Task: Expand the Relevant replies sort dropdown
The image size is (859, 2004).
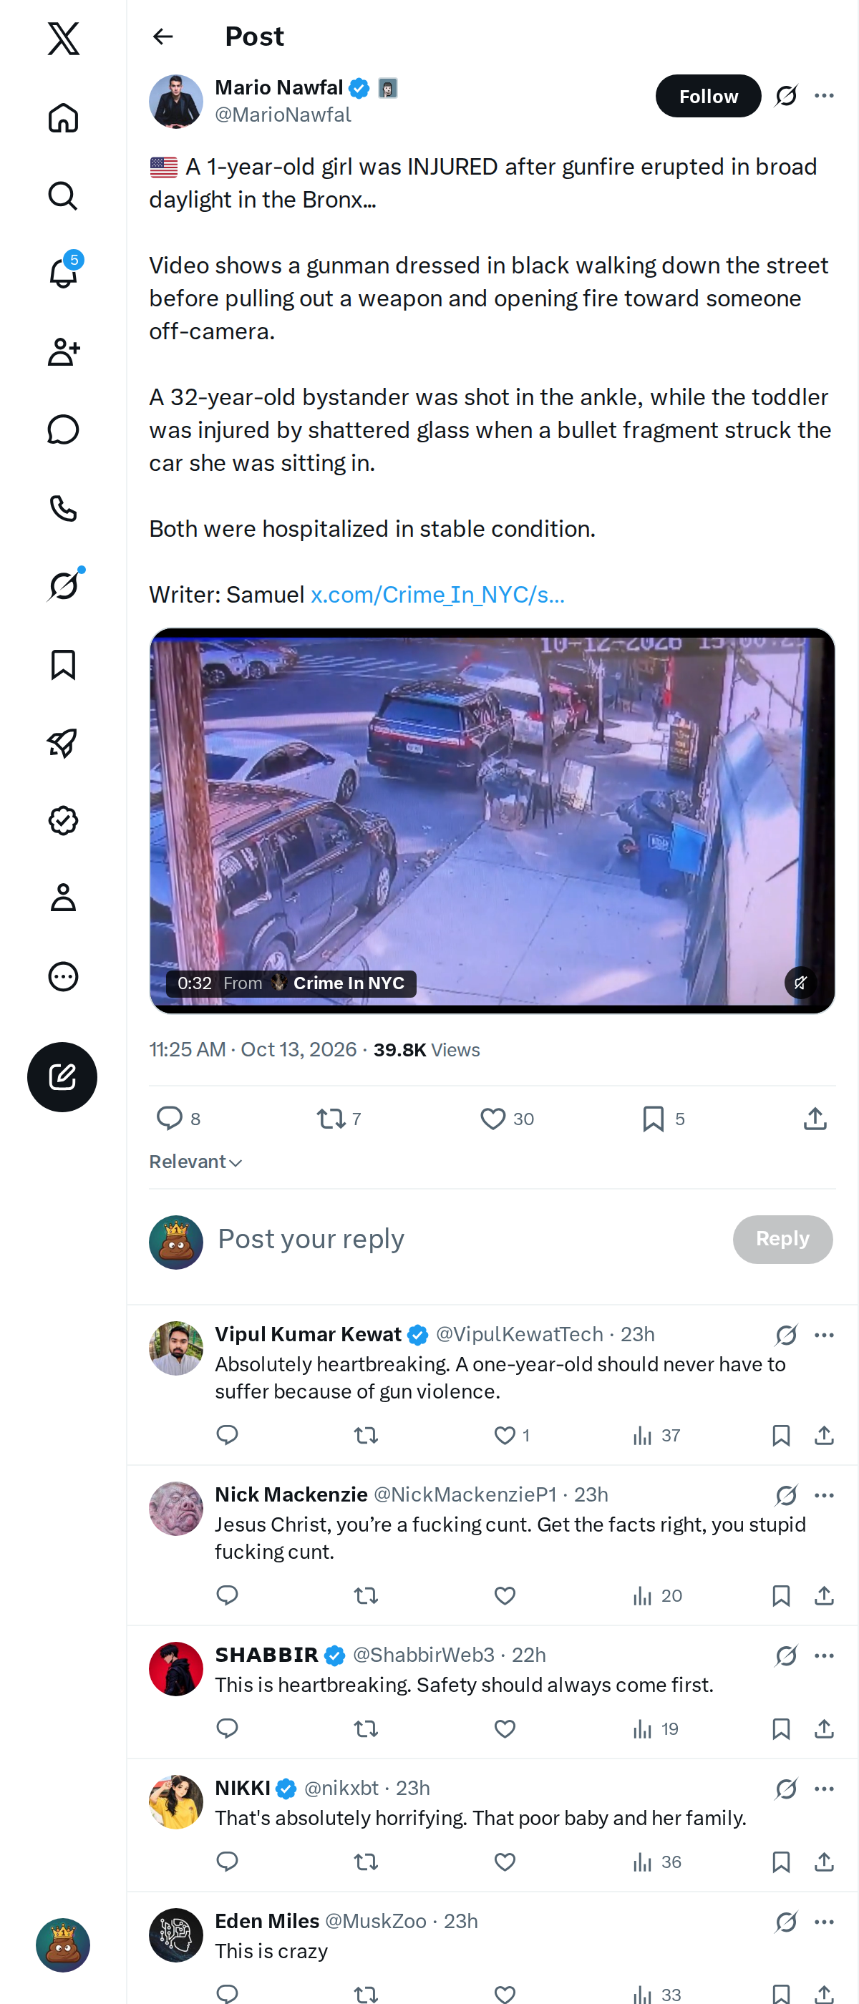Action: pyautogui.click(x=195, y=1162)
